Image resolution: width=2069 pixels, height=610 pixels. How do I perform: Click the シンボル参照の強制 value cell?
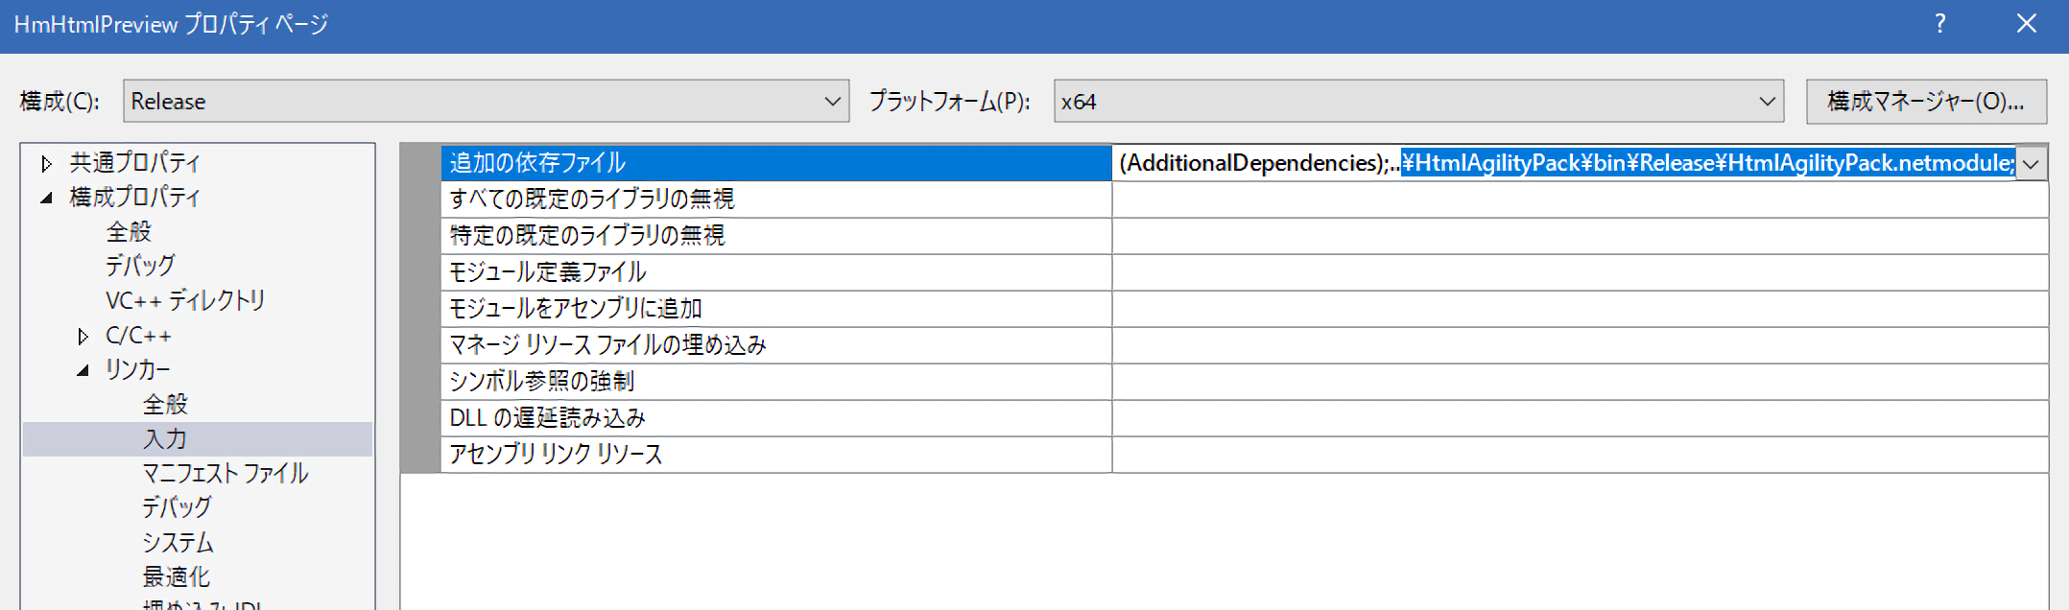(1579, 382)
